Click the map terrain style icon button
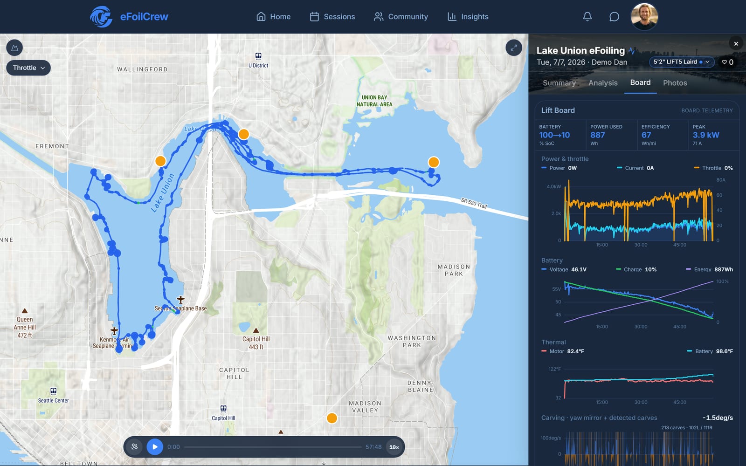 14,48
